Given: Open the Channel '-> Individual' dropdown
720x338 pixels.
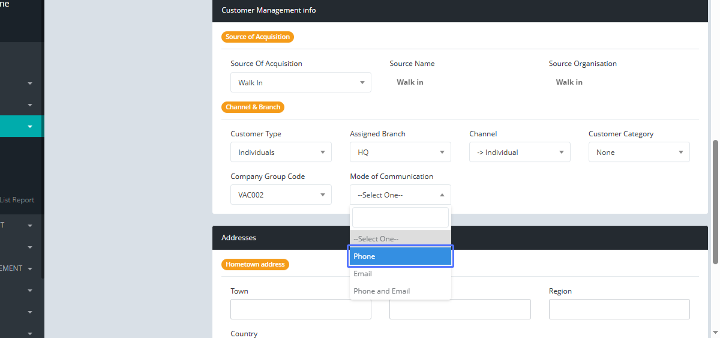Looking at the screenshot, I should (520, 152).
